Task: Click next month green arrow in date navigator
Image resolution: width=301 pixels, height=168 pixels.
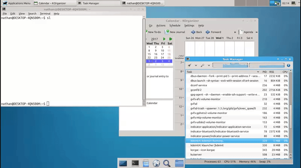Action: (164, 39)
